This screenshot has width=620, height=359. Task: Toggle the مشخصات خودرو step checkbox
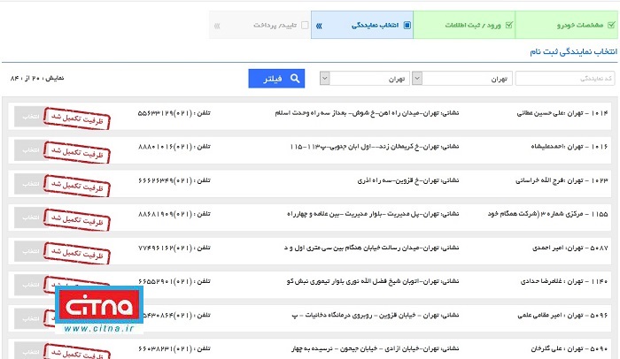coord(608,25)
